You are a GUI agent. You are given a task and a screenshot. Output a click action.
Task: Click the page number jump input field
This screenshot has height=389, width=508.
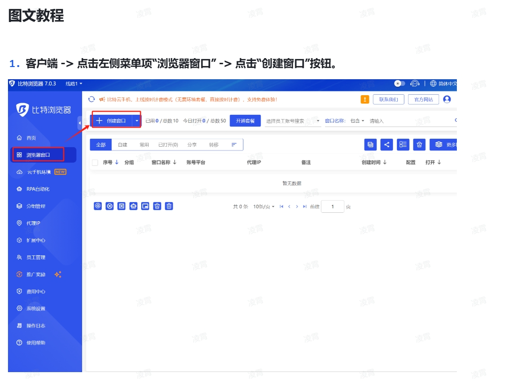(x=333, y=207)
